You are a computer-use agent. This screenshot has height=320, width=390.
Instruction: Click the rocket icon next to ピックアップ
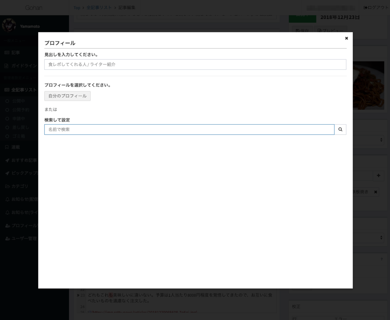pos(7,173)
